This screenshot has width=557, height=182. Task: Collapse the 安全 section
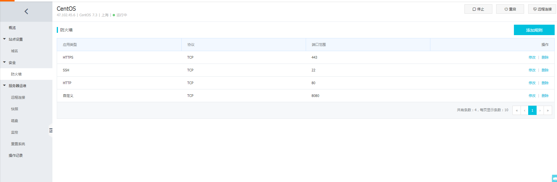point(4,62)
